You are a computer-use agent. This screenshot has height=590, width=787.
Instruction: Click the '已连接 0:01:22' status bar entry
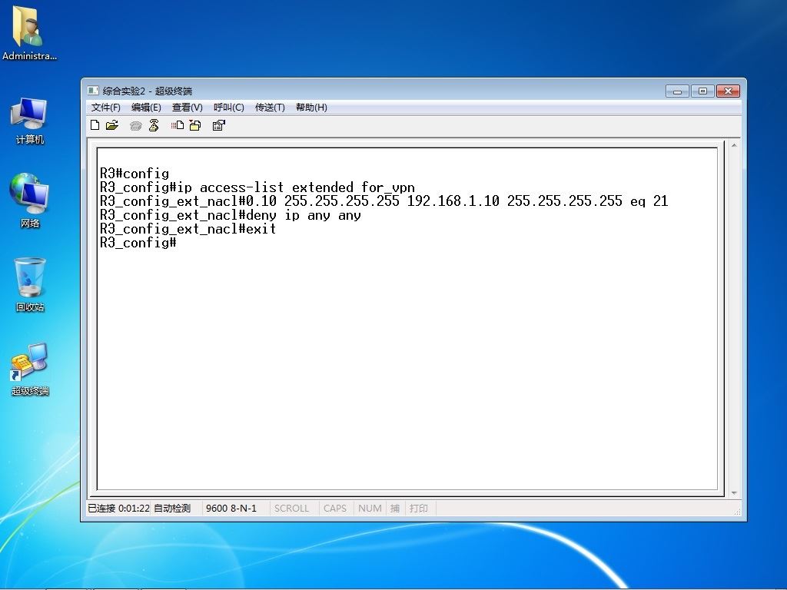118,509
